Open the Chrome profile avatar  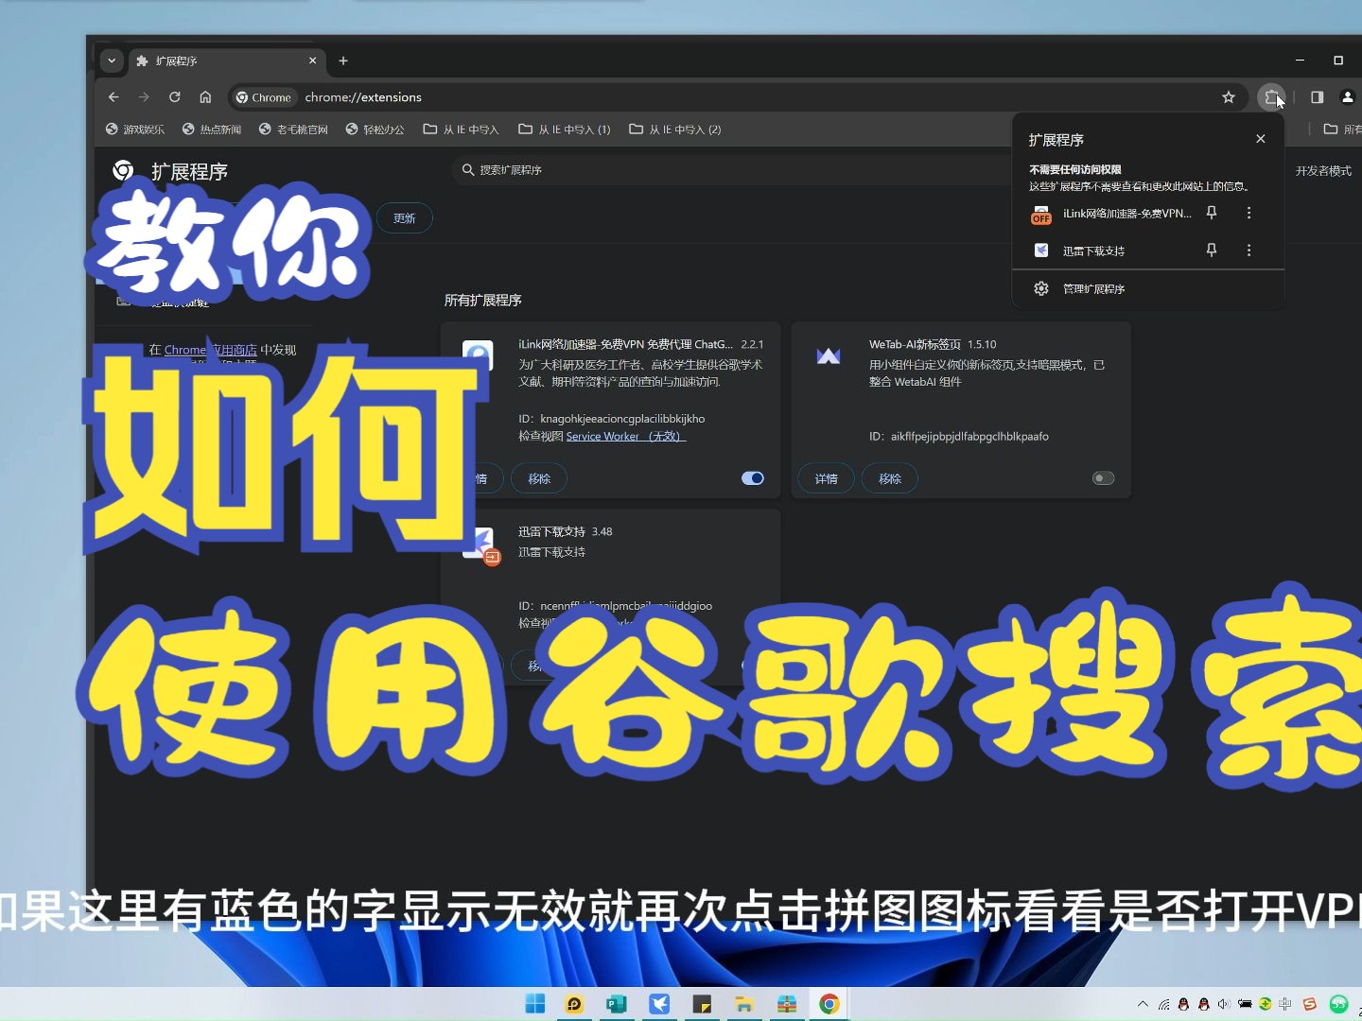coord(1348,97)
